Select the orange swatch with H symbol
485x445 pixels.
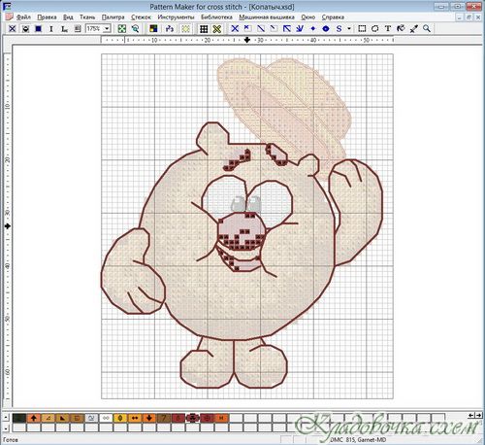point(221,418)
